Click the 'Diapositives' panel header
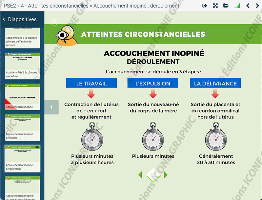Viewport: 262px width, 200px height. pos(22,19)
